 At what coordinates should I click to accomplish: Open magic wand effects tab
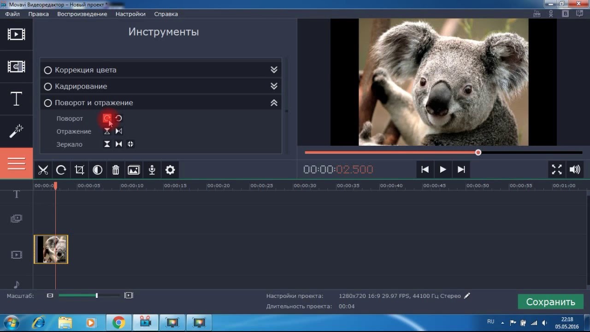coord(16,131)
